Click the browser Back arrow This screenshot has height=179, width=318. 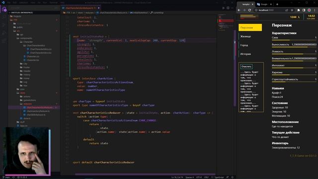pyautogui.click(x=239, y=10)
